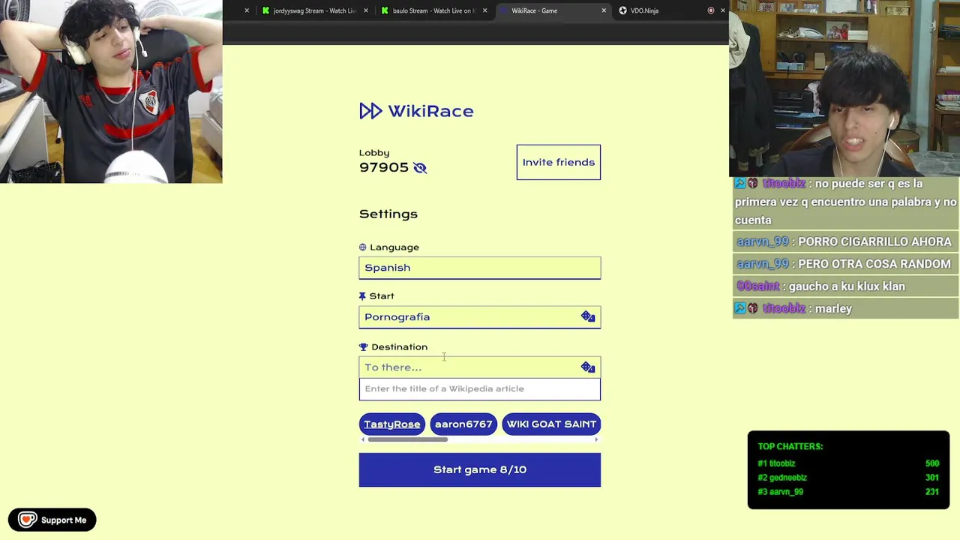Select the WIKI GOAT SAINT player chip
960x540 pixels.
(x=551, y=424)
